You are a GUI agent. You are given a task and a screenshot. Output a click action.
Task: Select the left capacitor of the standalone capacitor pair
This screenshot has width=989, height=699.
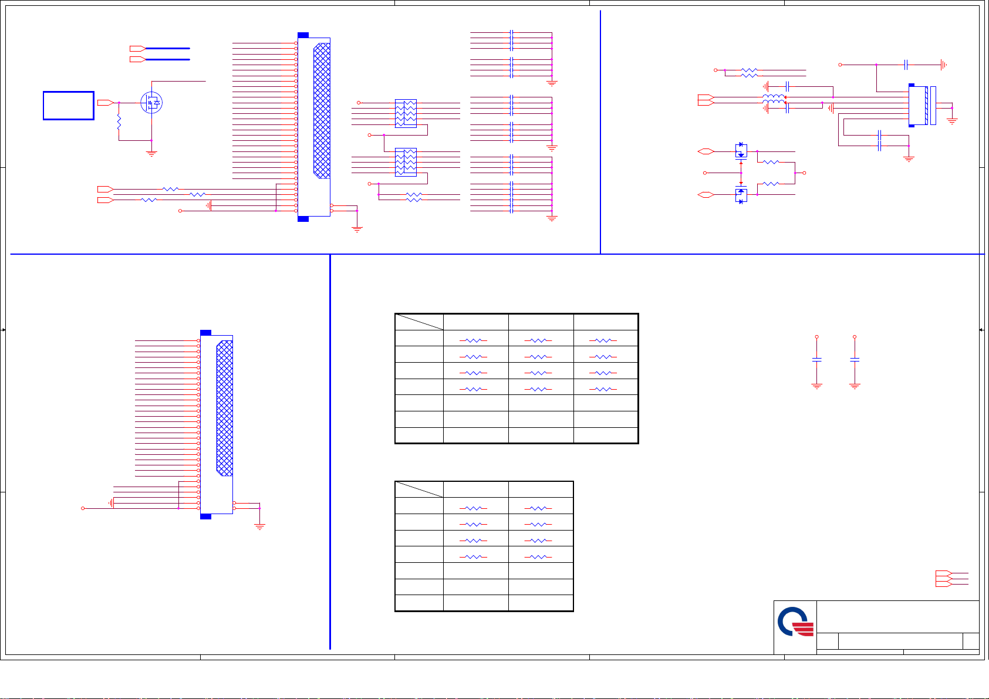(816, 359)
